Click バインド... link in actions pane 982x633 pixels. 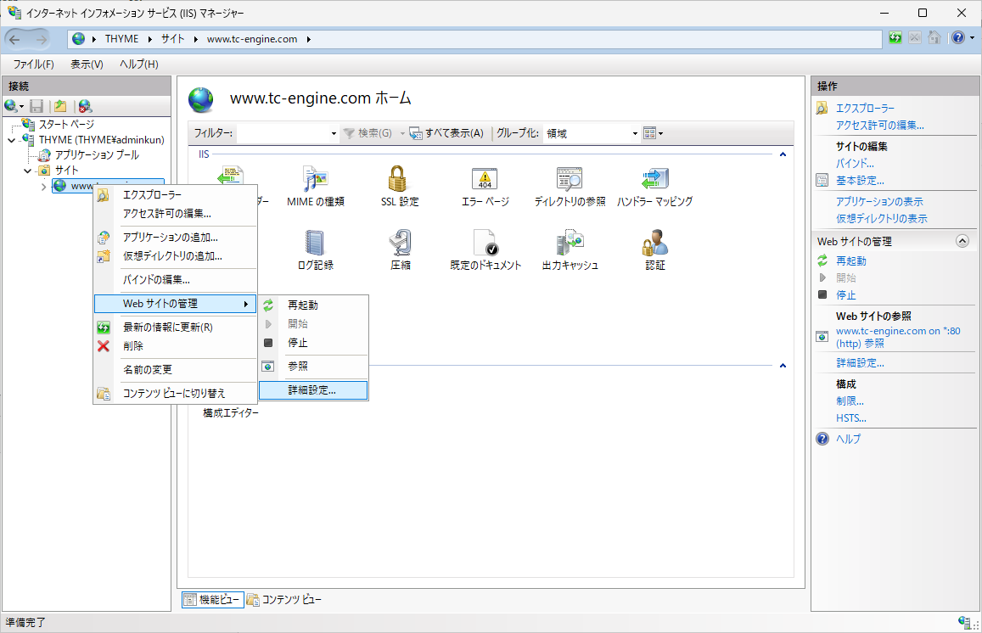[855, 164]
